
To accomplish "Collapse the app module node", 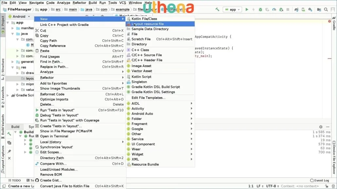I will tap(8, 23).
